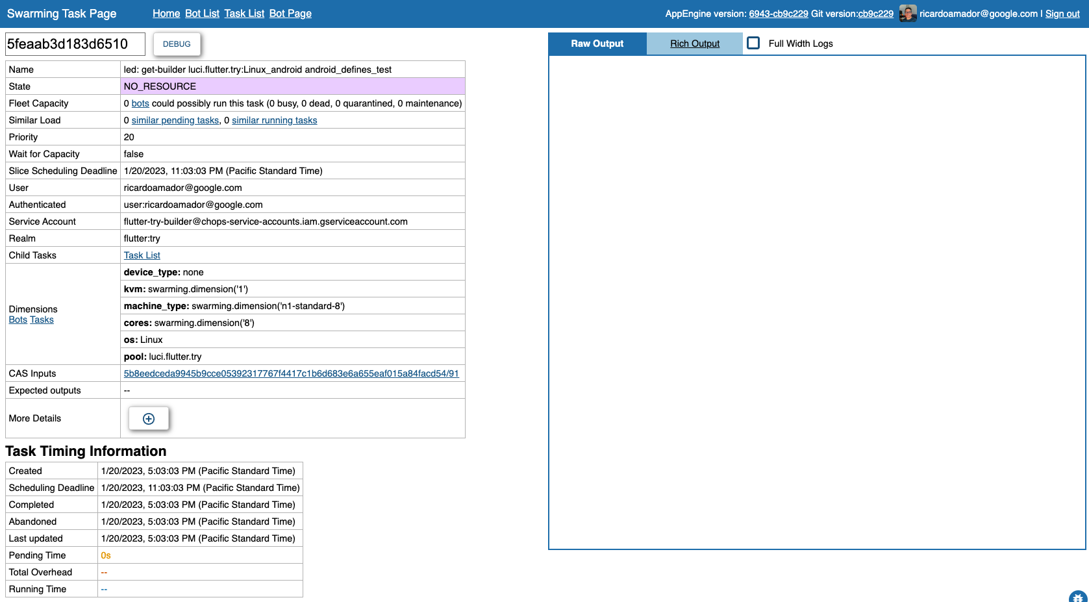Click the Bots link under Dimensions
This screenshot has width=1089, height=602.
tap(18, 320)
